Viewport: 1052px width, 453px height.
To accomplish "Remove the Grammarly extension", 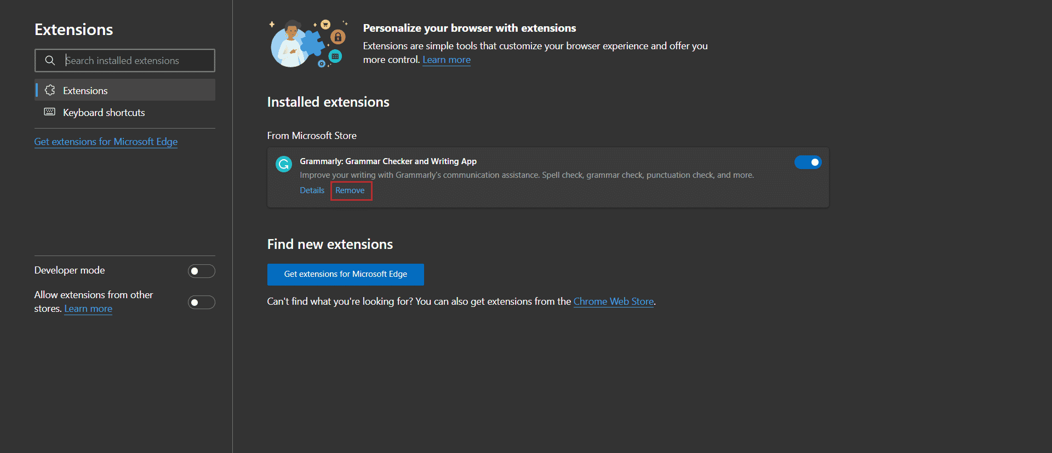I will (350, 190).
